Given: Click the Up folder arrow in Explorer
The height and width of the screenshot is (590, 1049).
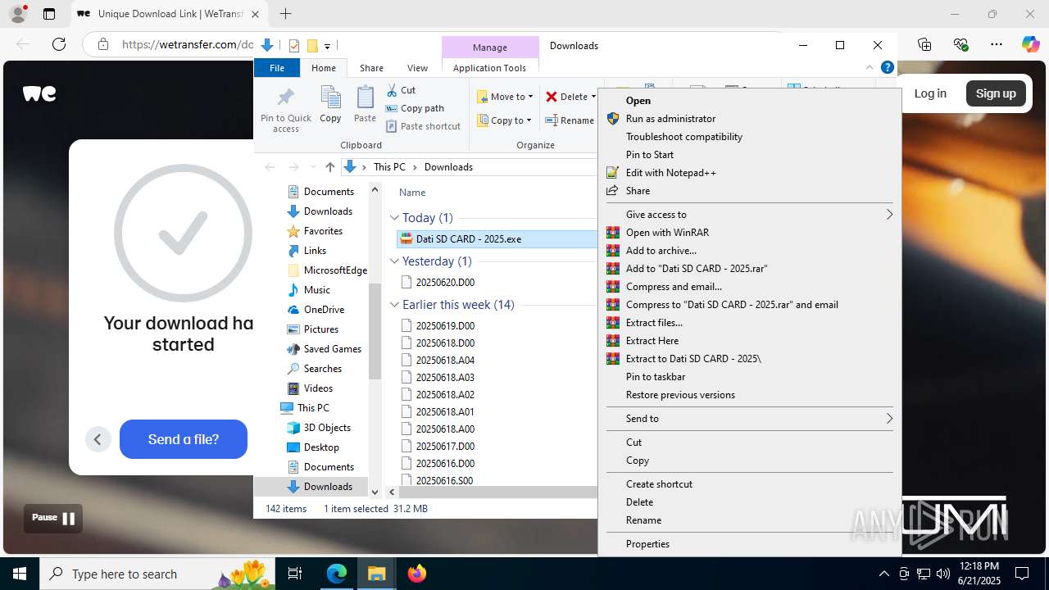Looking at the screenshot, I should 329,167.
